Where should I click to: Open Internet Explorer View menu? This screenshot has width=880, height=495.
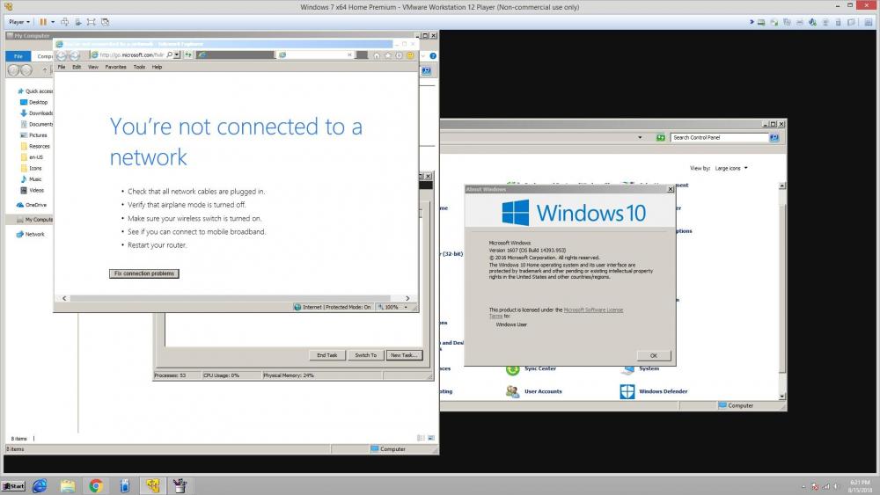92,67
